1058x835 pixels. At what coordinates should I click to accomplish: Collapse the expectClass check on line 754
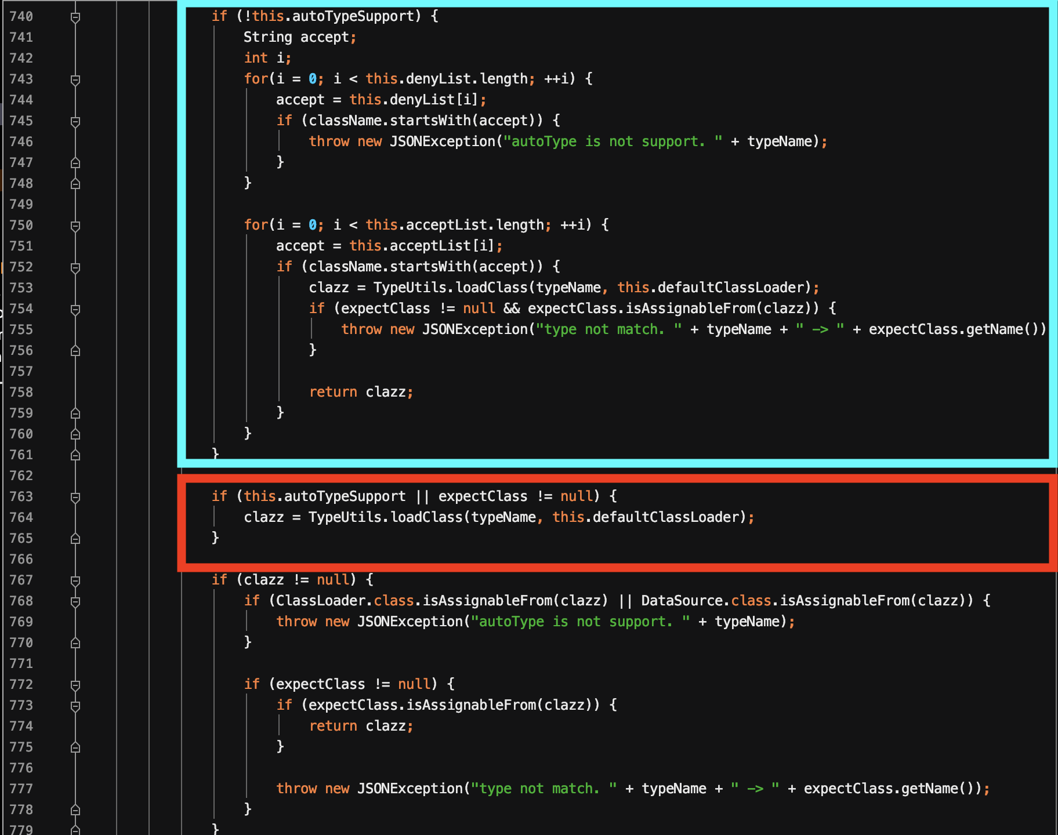(75, 309)
